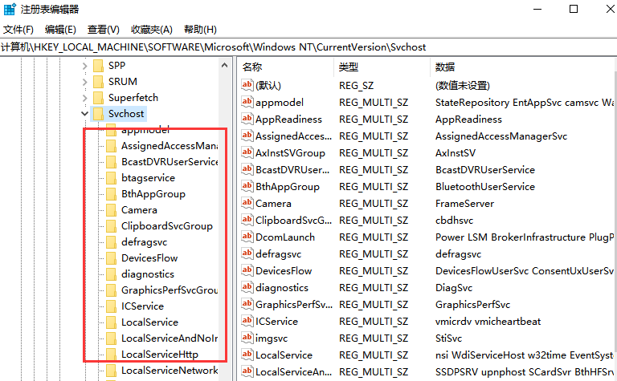Select the LocalServiceHttp key in tree
Viewport: 617px width, 381px height.
pyautogui.click(x=159, y=355)
